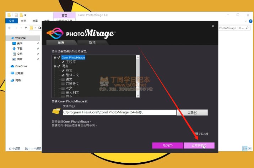Open 文档 in Explorer sidebar
Viewport: 254px width, 168px height.
pos(20,54)
